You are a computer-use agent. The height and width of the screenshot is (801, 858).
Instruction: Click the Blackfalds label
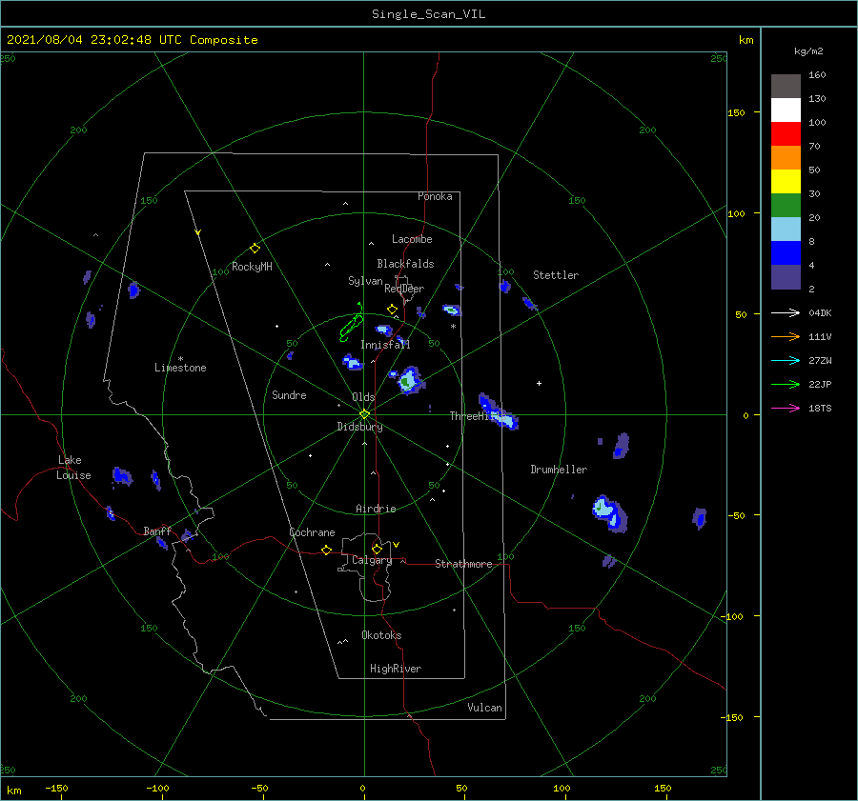pos(405,264)
